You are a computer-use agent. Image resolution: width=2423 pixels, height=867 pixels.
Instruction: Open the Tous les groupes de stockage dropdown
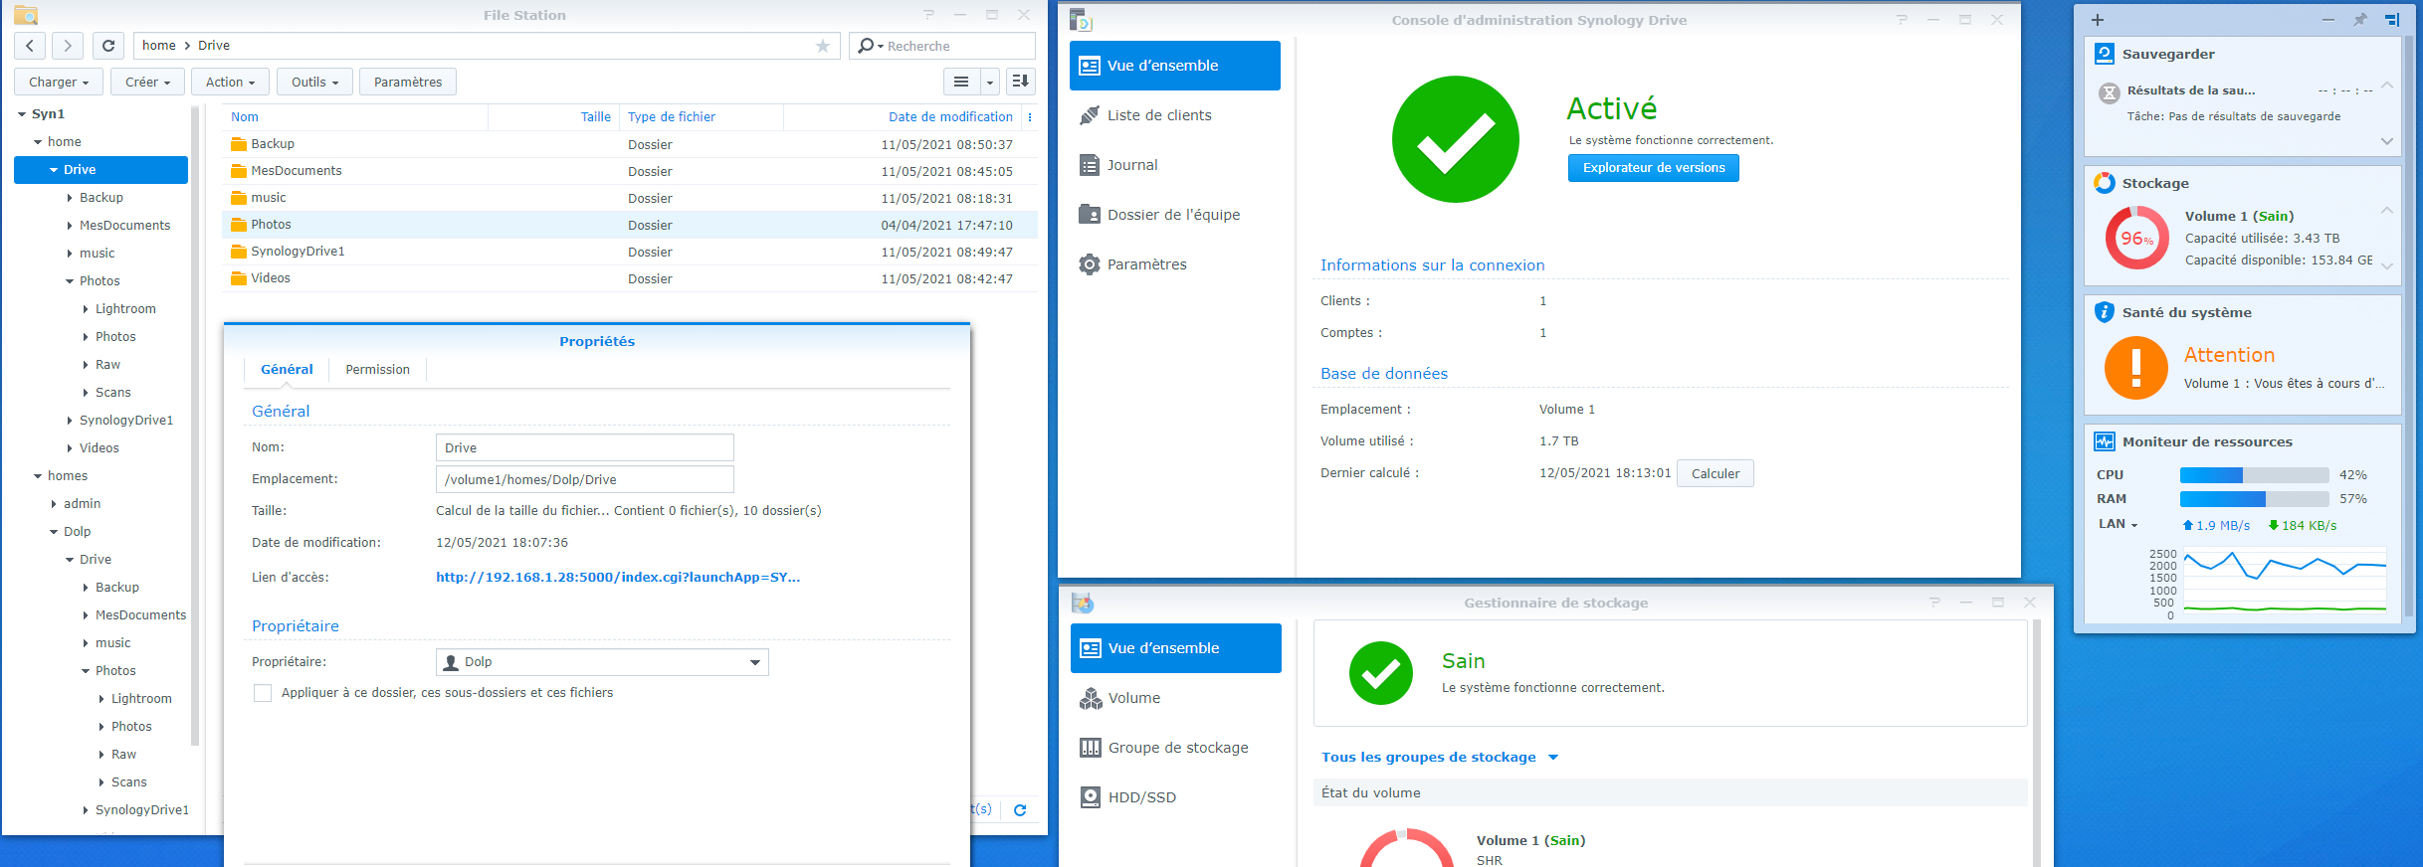tap(1439, 758)
